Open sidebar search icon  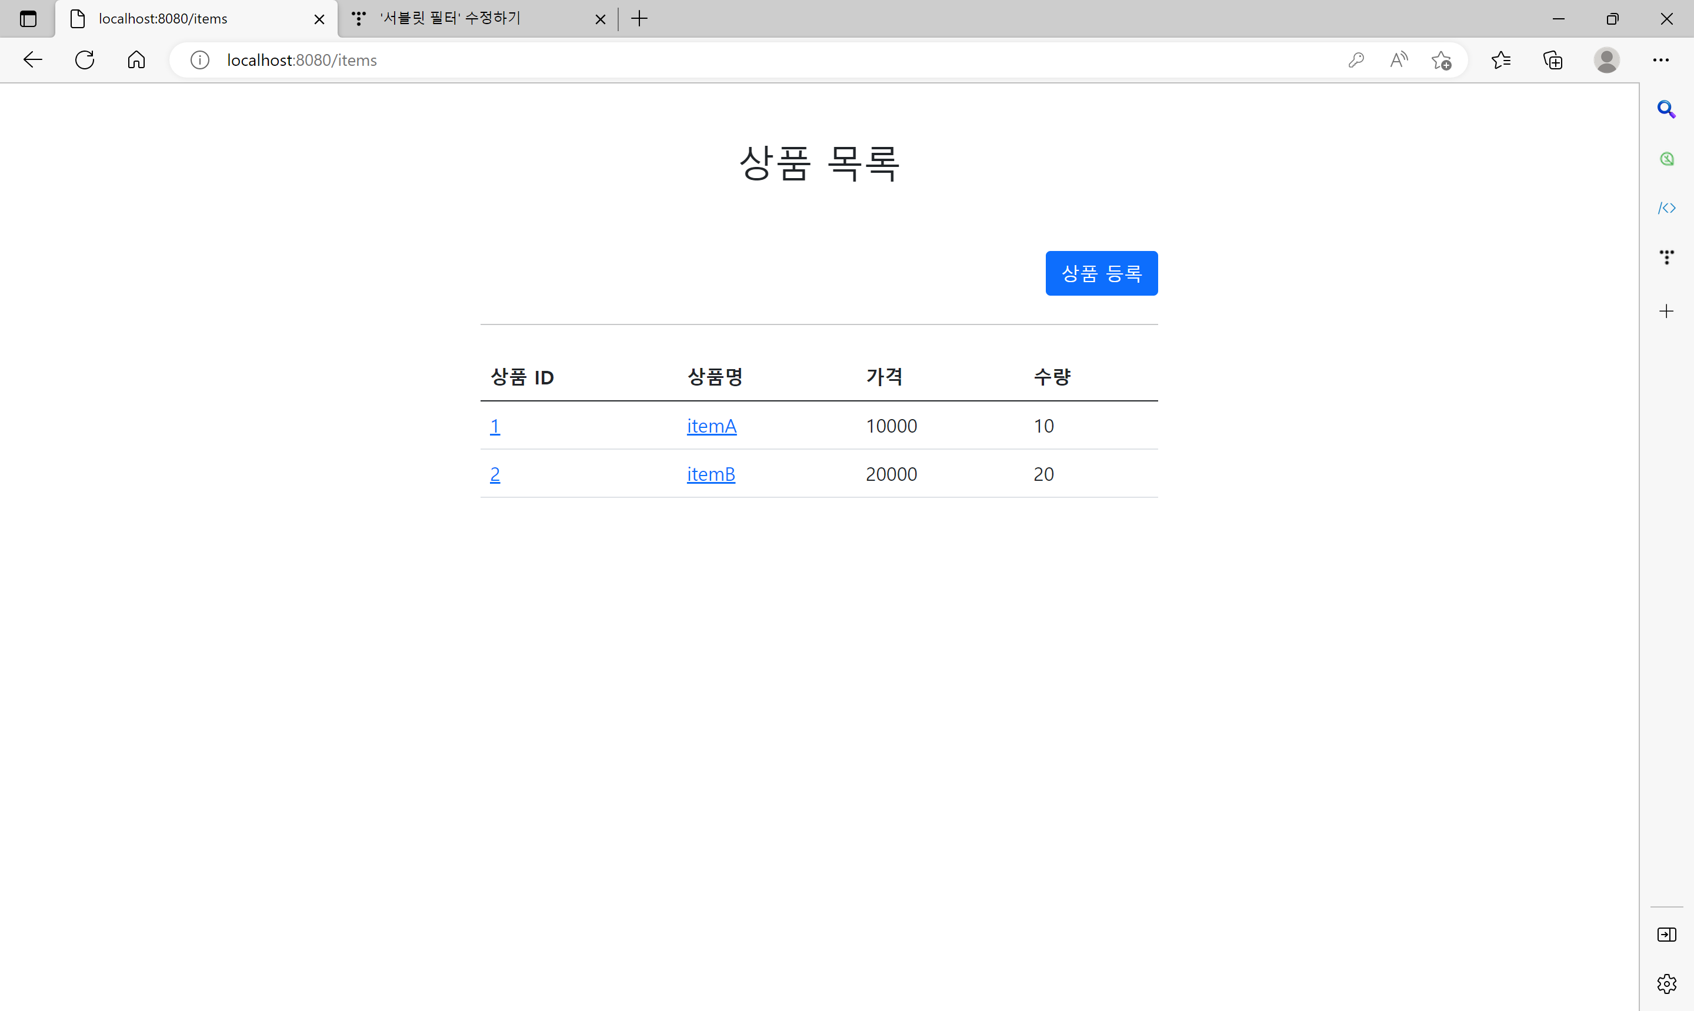pos(1666,109)
